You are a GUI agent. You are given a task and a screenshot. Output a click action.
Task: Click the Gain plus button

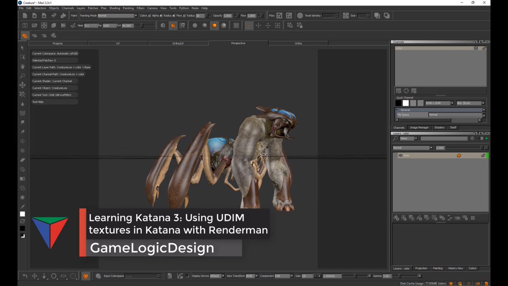point(320,276)
